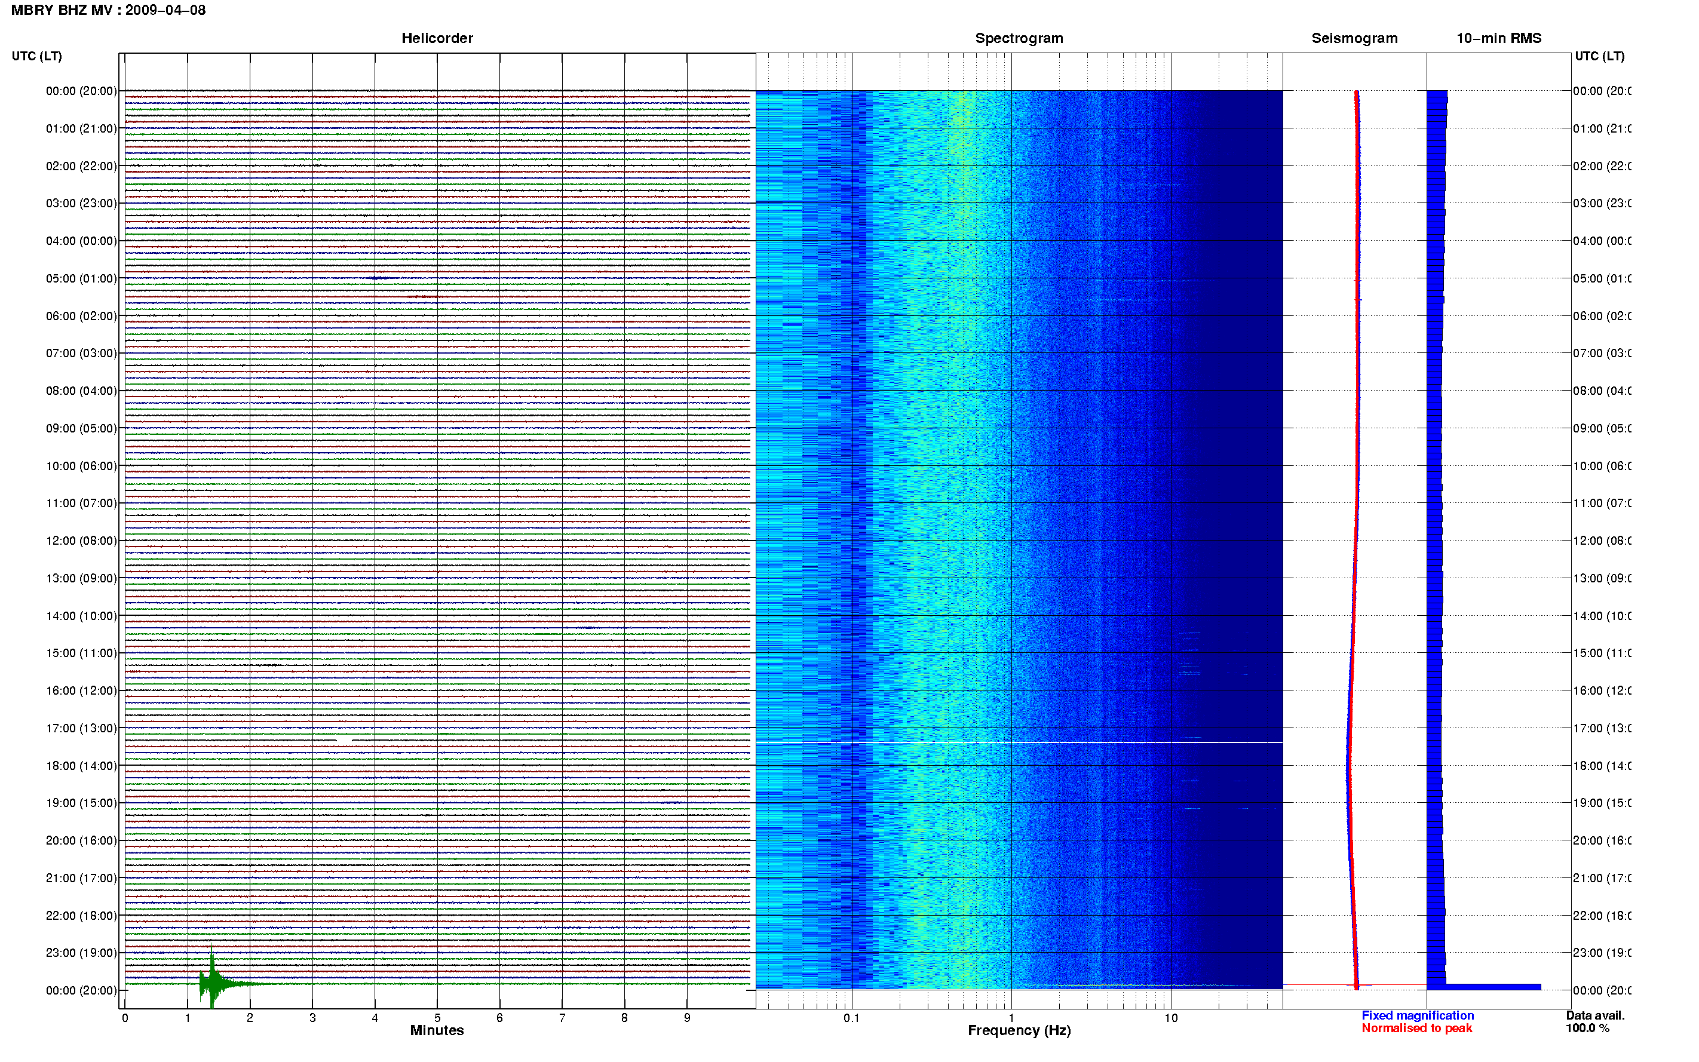Click "02:00 (22:00)" on the left time axis
The width and height of the screenshot is (1699, 1062).
click(x=81, y=166)
